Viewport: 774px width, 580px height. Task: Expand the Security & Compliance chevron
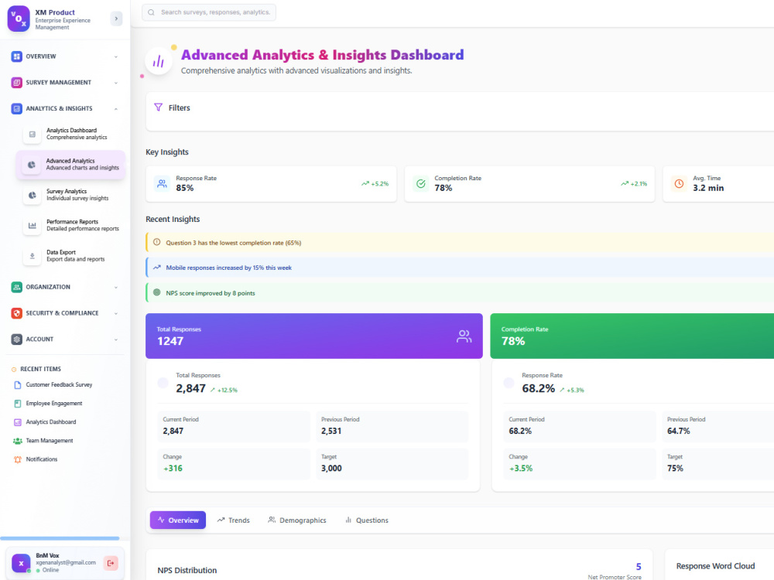tap(116, 313)
